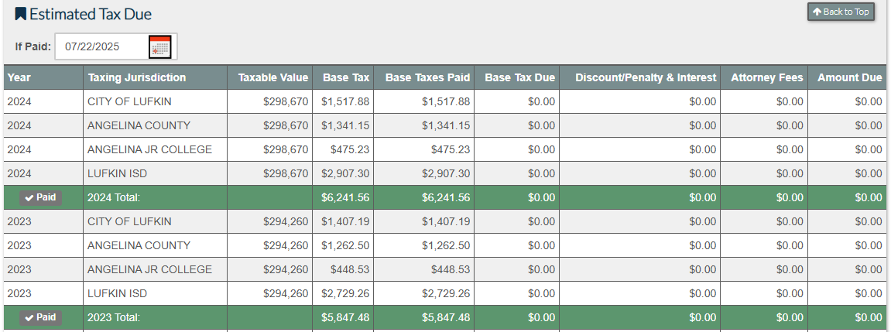891x332 pixels.
Task: Click the bookmark icon beside Estimated Tax Due
Action: tap(20, 14)
